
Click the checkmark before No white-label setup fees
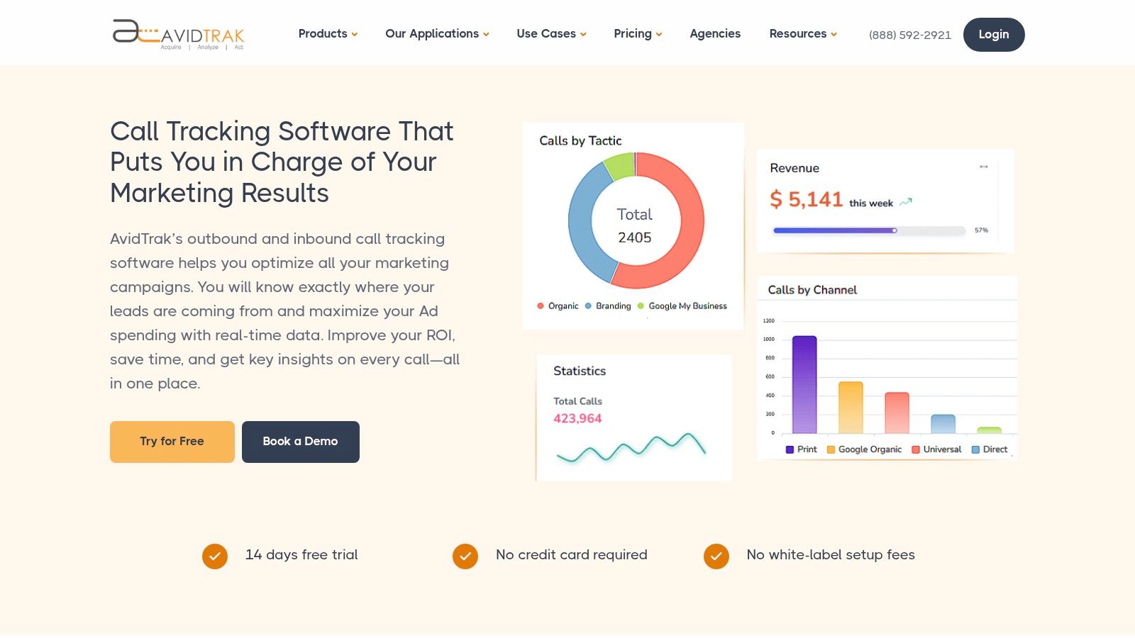coord(716,556)
